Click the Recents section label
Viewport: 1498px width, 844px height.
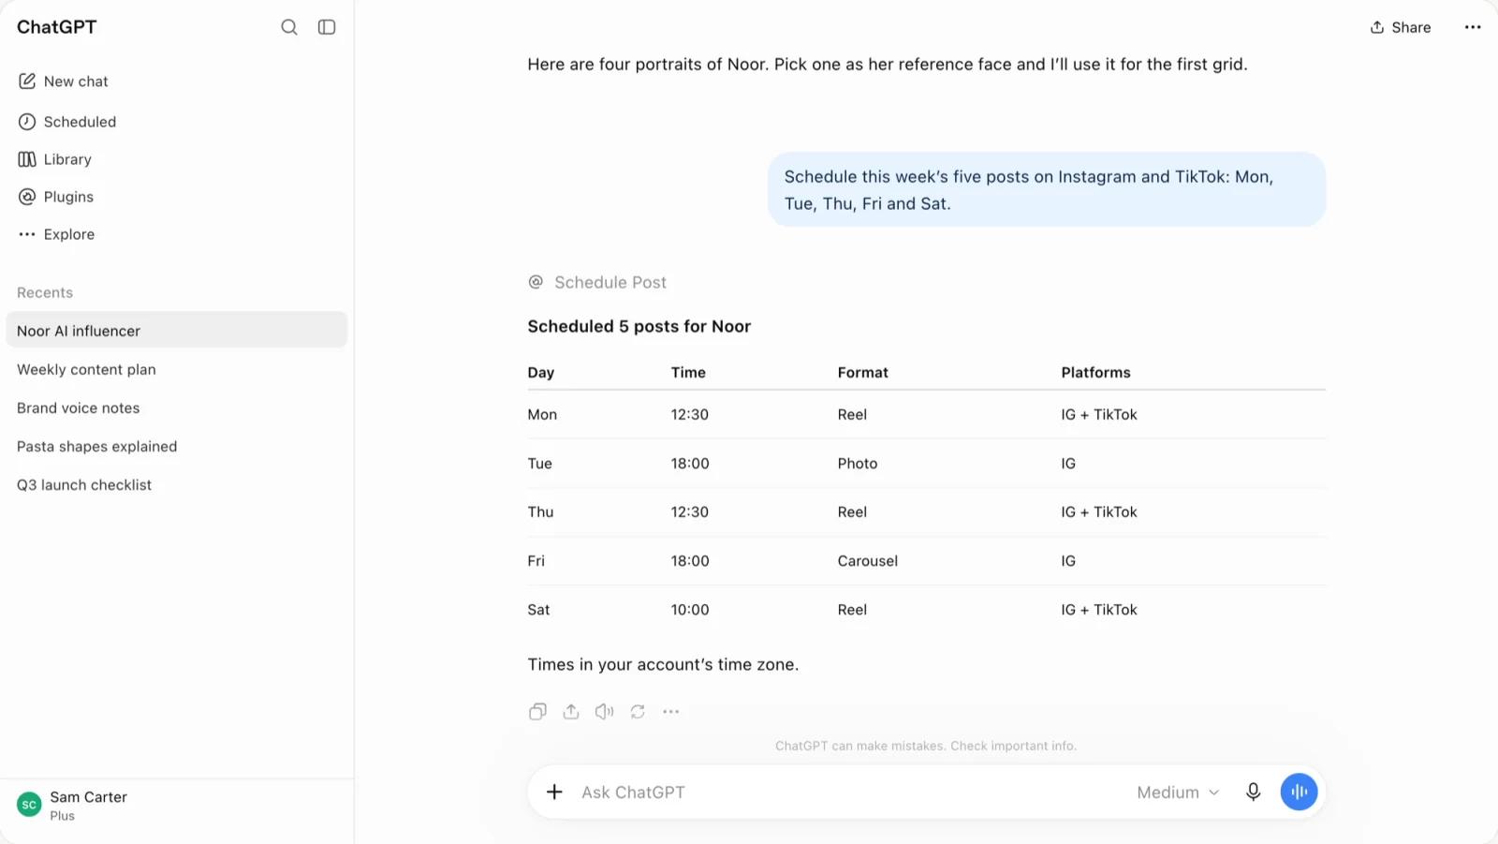pyautogui.click(x=45, y=292)
